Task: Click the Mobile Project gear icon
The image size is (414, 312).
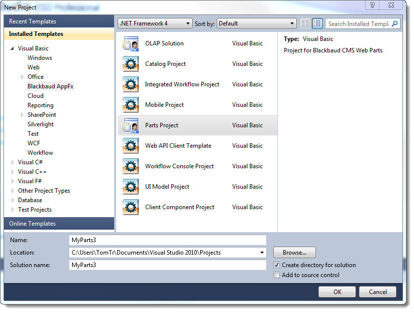Action: click(131, 105)
